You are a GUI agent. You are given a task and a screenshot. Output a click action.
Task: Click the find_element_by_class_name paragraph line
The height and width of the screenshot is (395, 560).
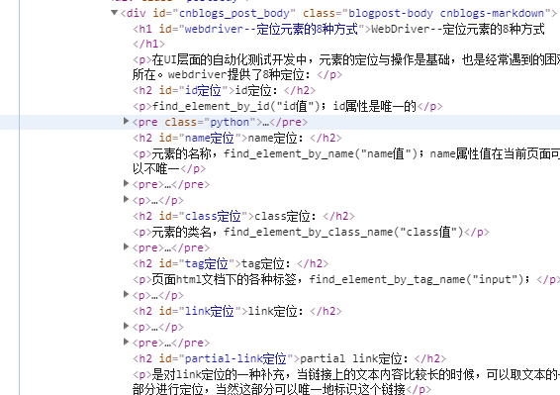(x=311, y=232)
